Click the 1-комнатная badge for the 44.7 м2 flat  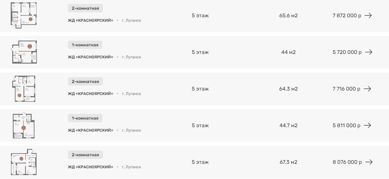85,118
